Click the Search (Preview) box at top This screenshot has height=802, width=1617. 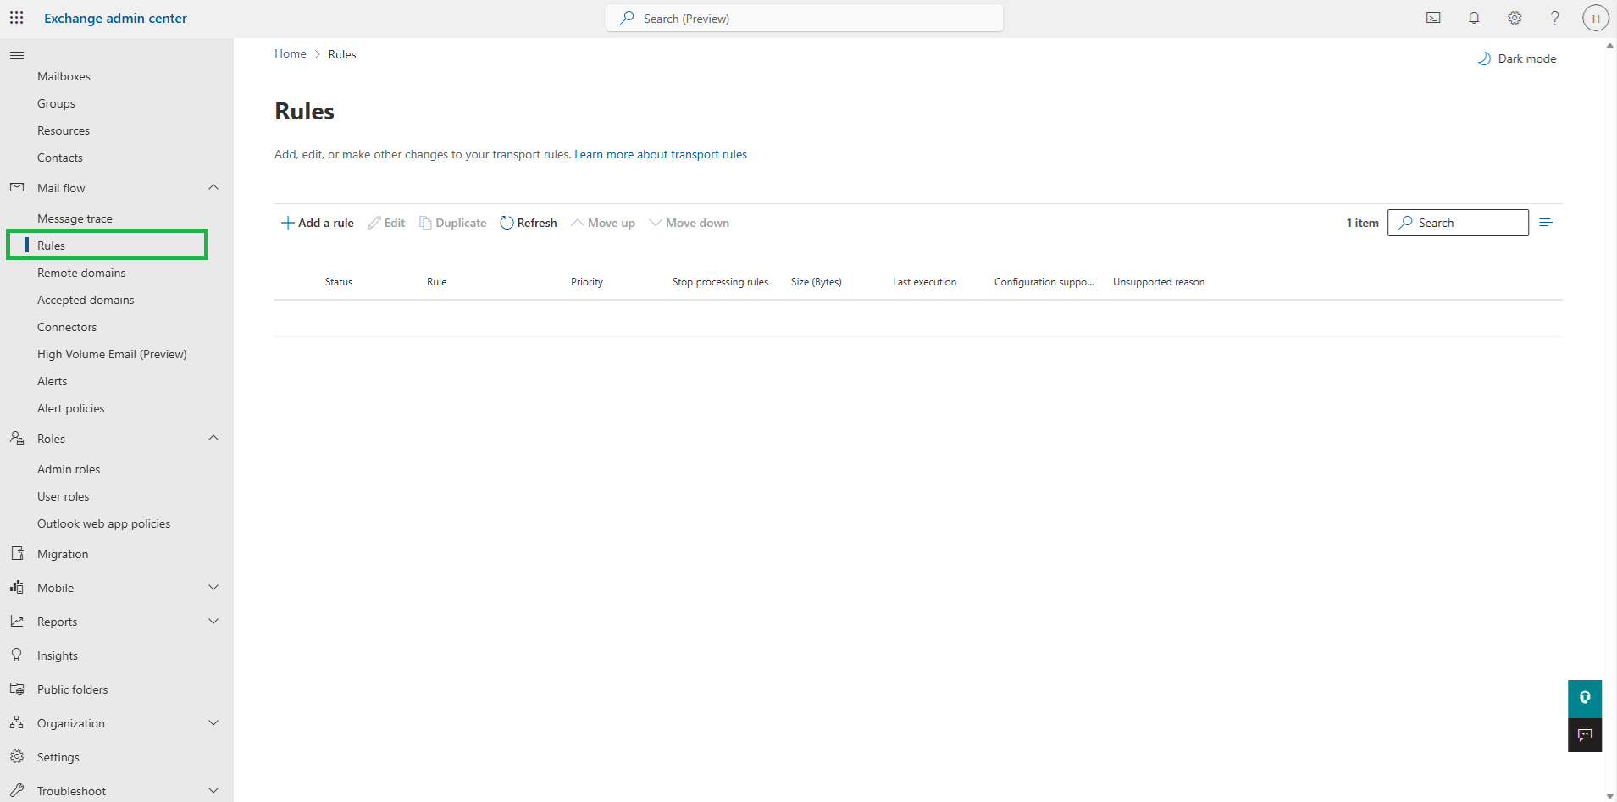point(805,18)
